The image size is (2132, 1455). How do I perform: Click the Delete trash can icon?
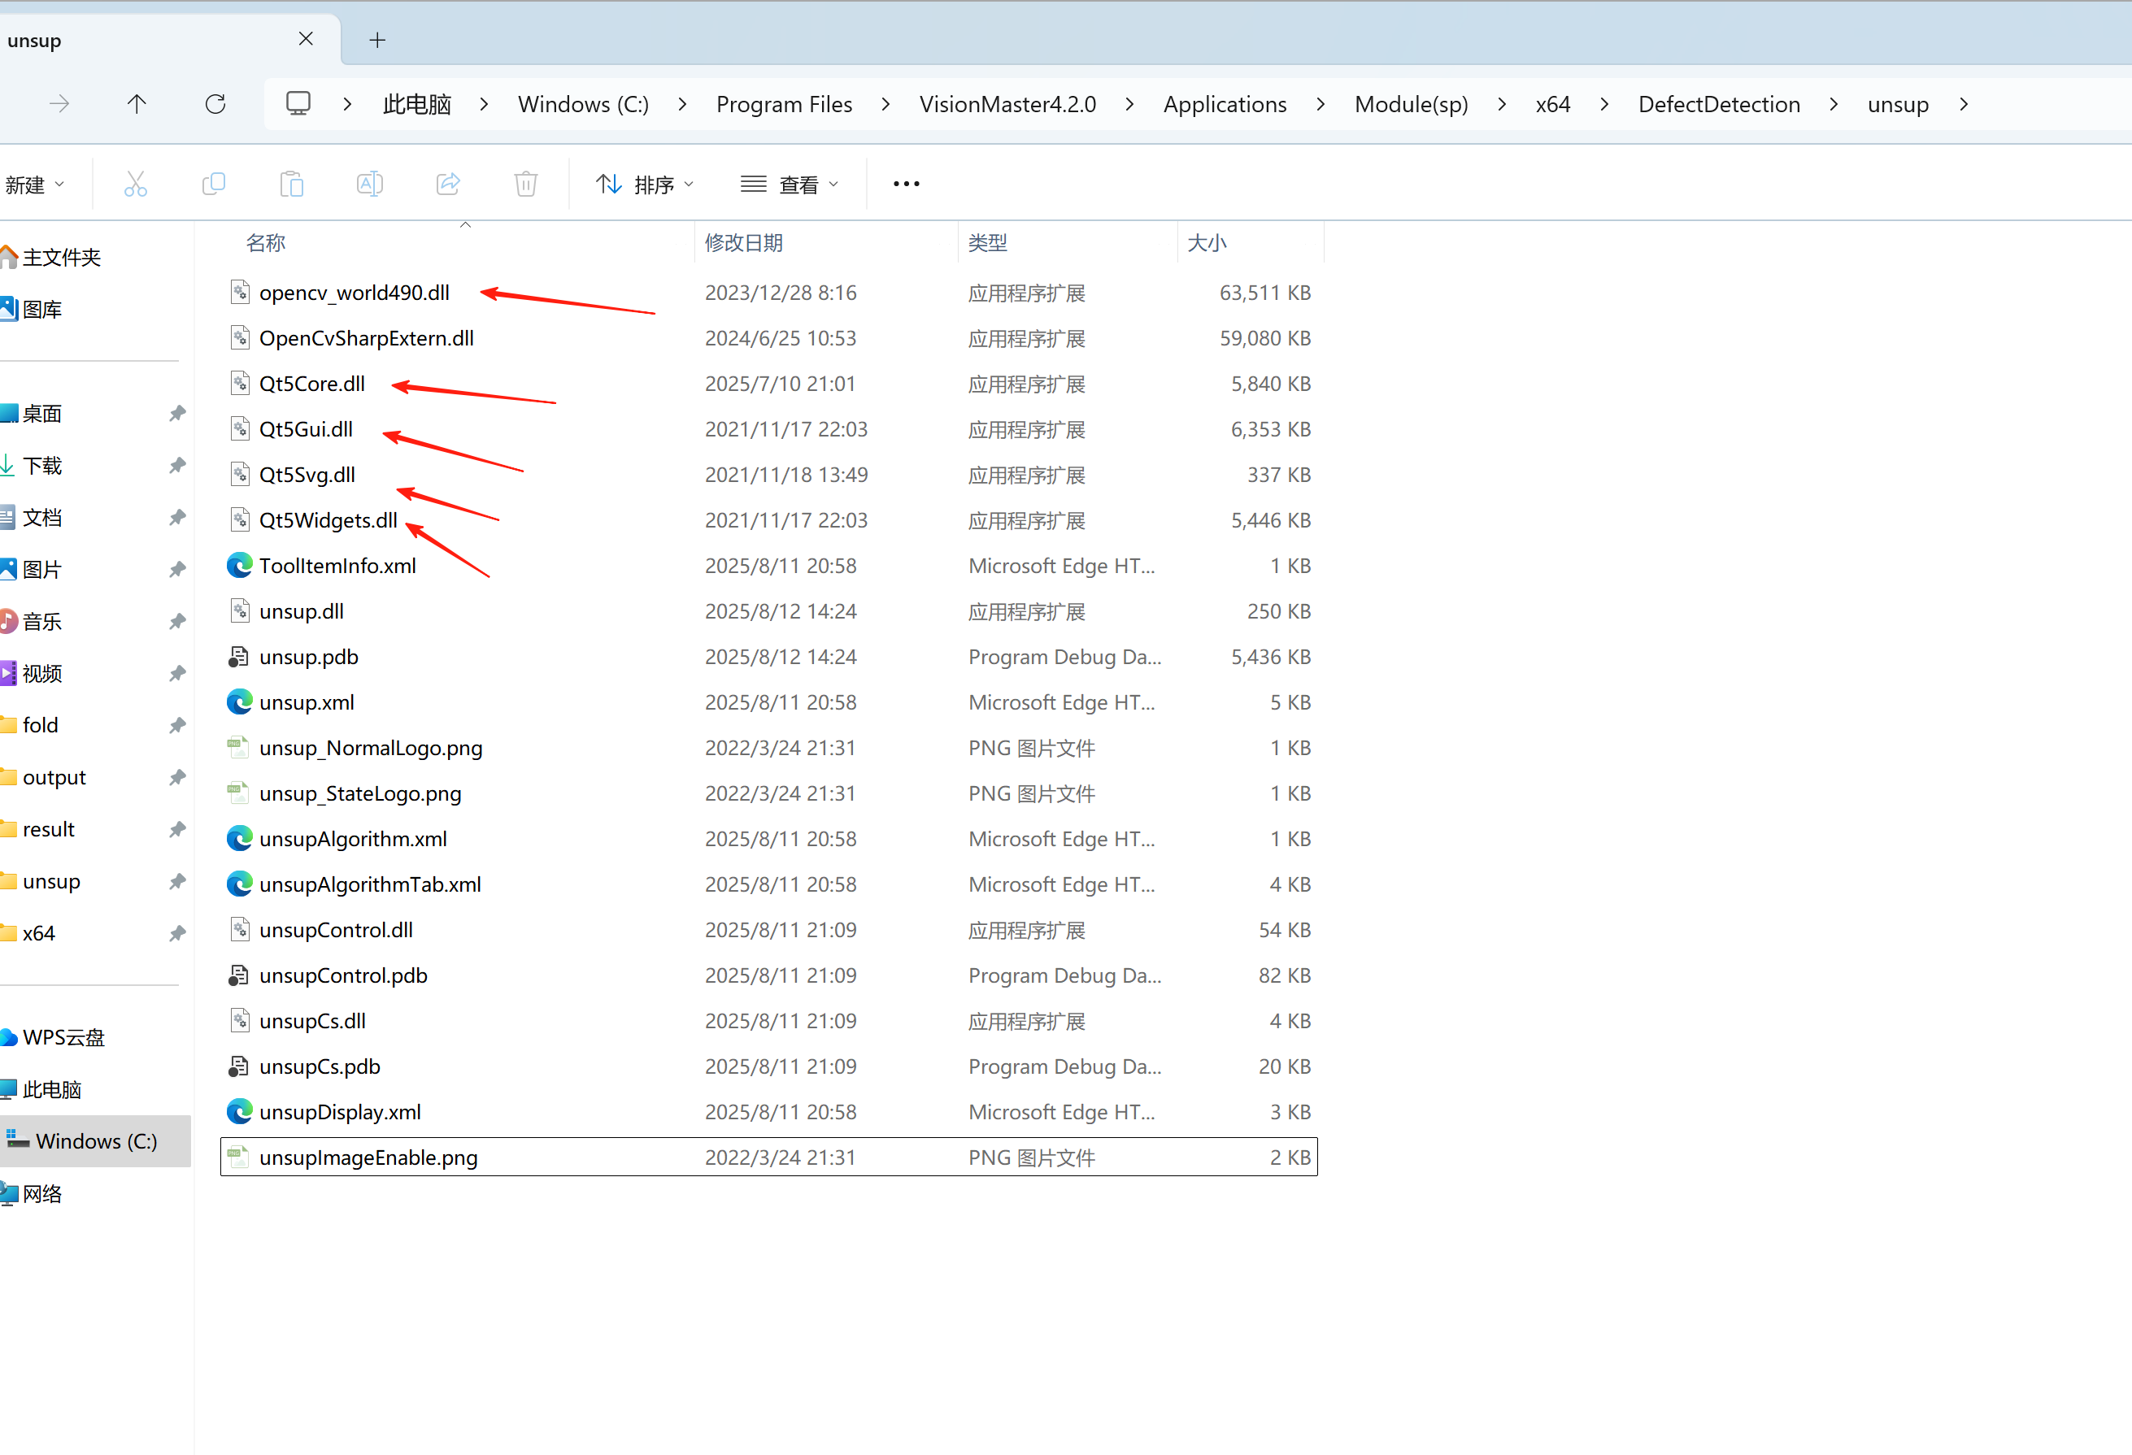click(x=525, y=185)
